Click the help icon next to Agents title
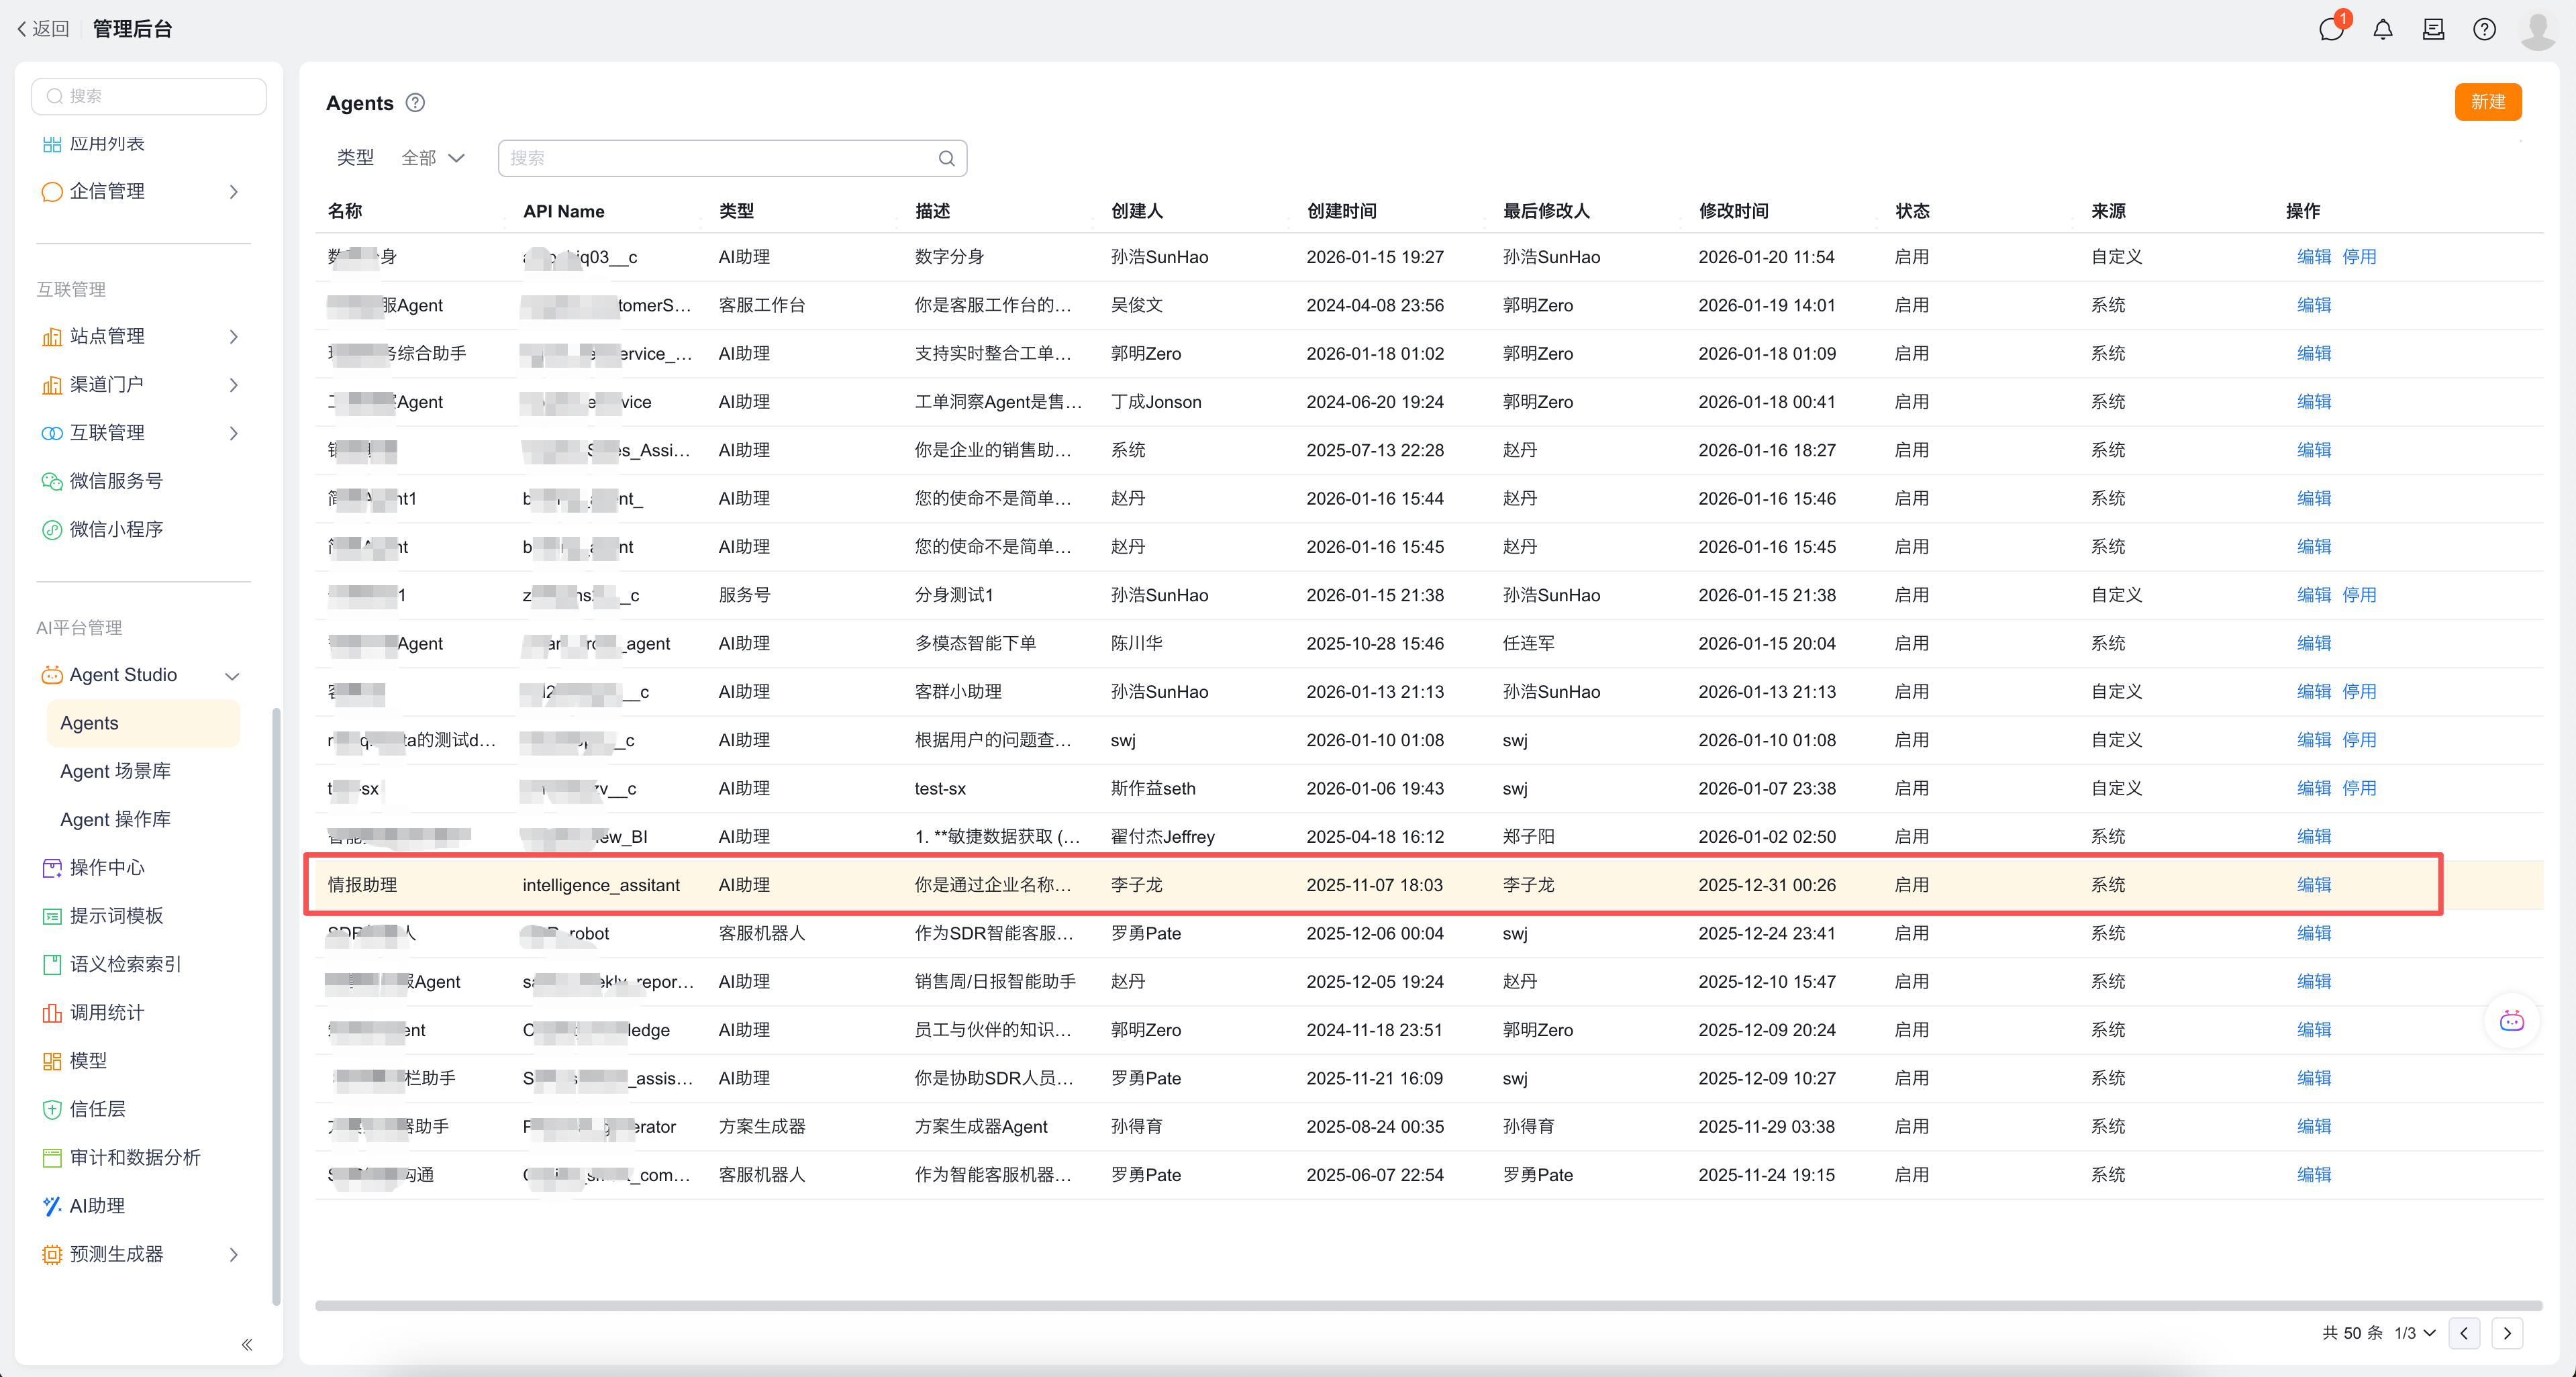Viewport: 2576px width, 1377px height. click(x=415, y=103)
